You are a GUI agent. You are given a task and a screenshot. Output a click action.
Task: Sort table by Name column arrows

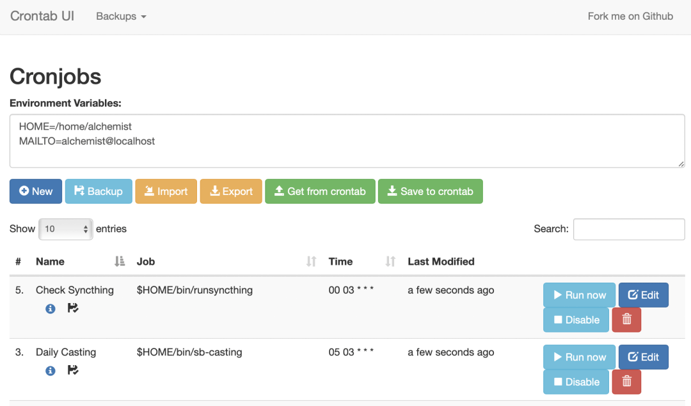(x=120, y=262)
